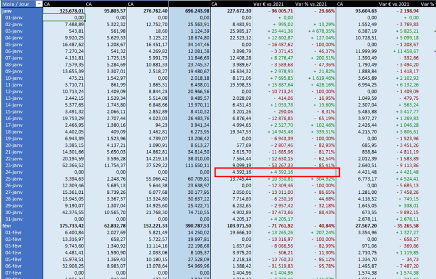The image size is (436, 279).
Task: Click the 24-janv row label
Action: 14,172
